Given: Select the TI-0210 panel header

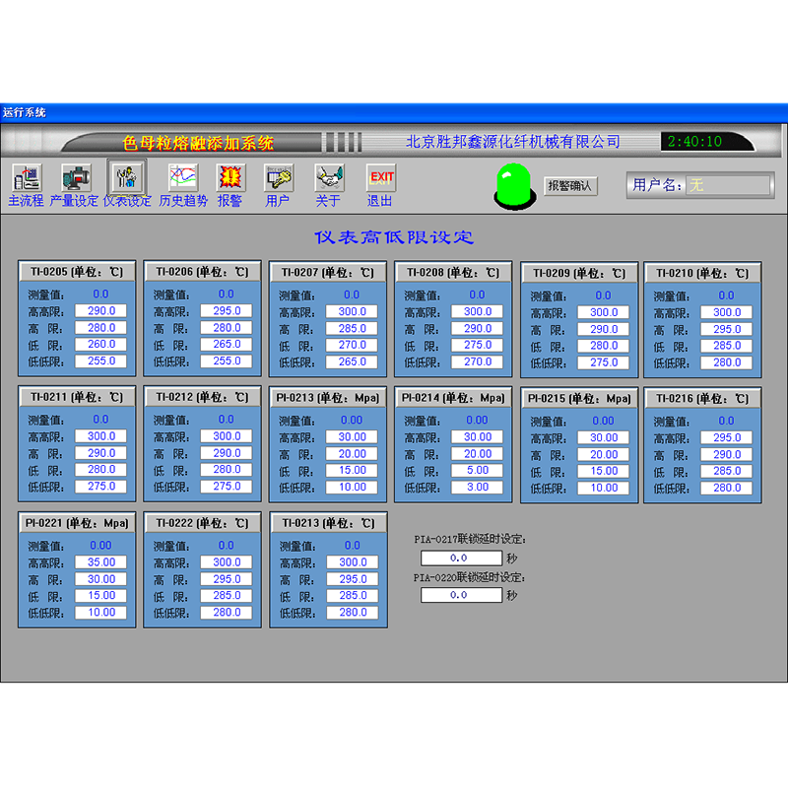Looking at the screenshot, I should (706, 273).
